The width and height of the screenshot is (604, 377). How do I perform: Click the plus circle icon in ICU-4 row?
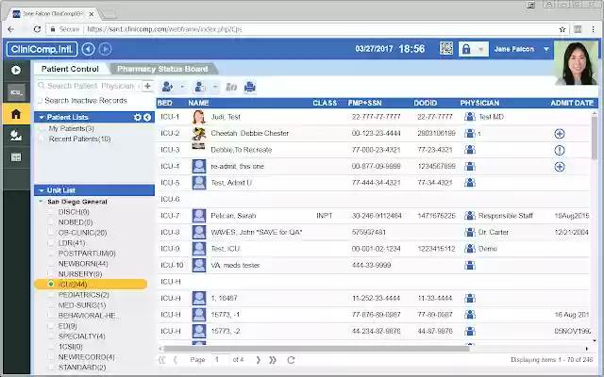point(560,167)
